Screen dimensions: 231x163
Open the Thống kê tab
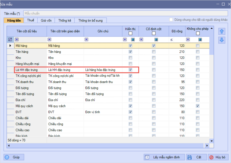pos(65,20)
